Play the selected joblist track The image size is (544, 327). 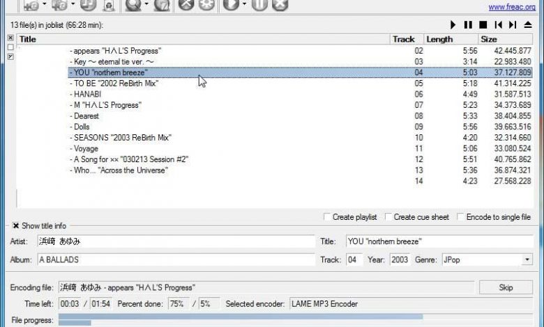453,25
